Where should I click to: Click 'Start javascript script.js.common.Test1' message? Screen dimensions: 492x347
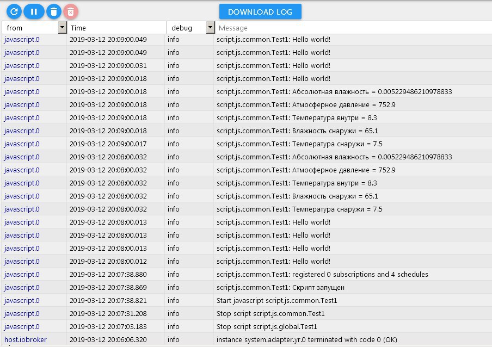point(276,300)
